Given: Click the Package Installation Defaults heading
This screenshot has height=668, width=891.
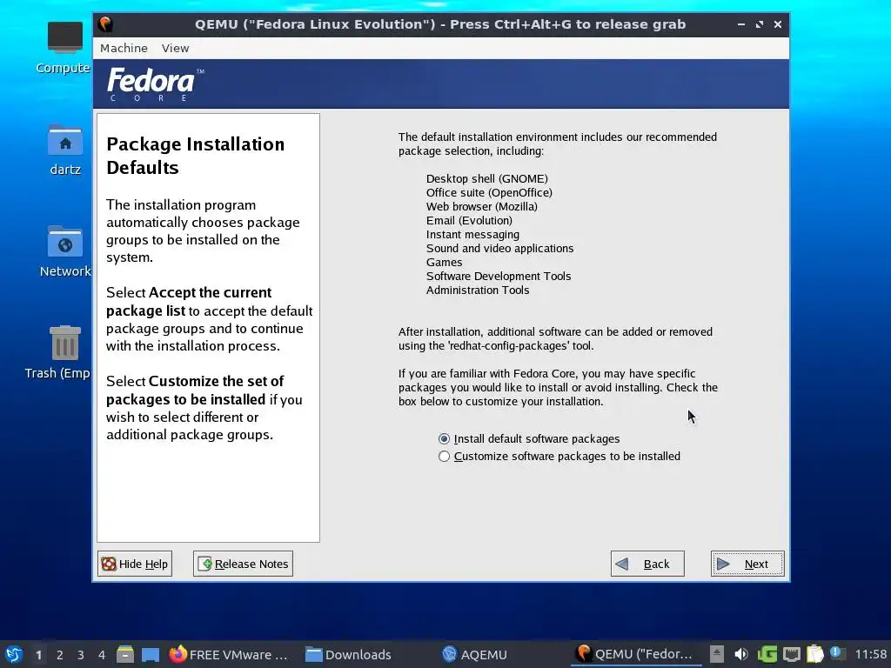Looking at the screenshot, I should coord(196,156).
